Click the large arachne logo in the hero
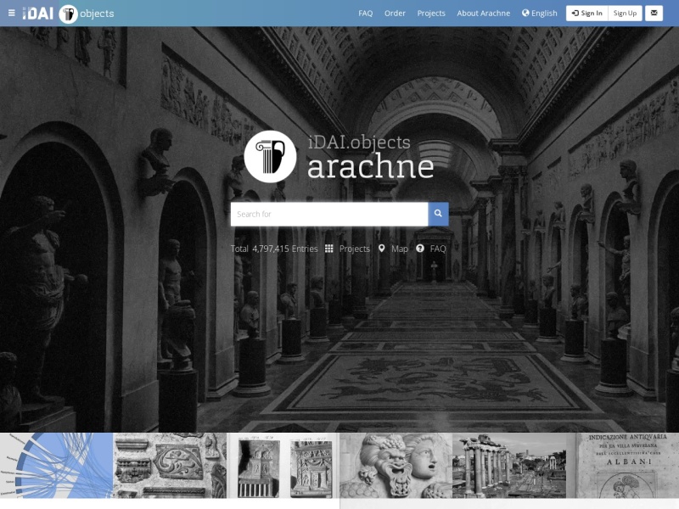The width and height of the screenshot is (679, 509). coord(339,157)
